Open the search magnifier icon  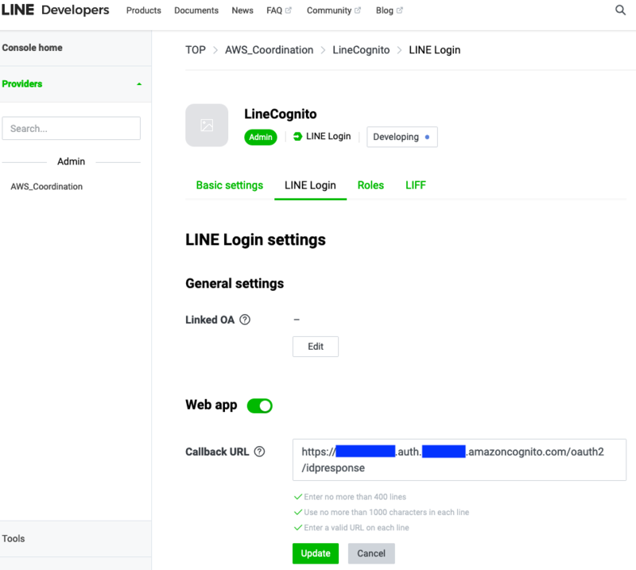point(620,10)
